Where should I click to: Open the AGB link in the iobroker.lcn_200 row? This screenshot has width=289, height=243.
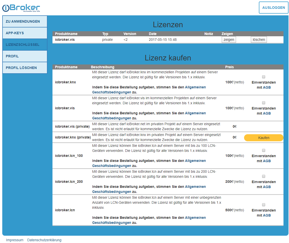coord(267,187)
